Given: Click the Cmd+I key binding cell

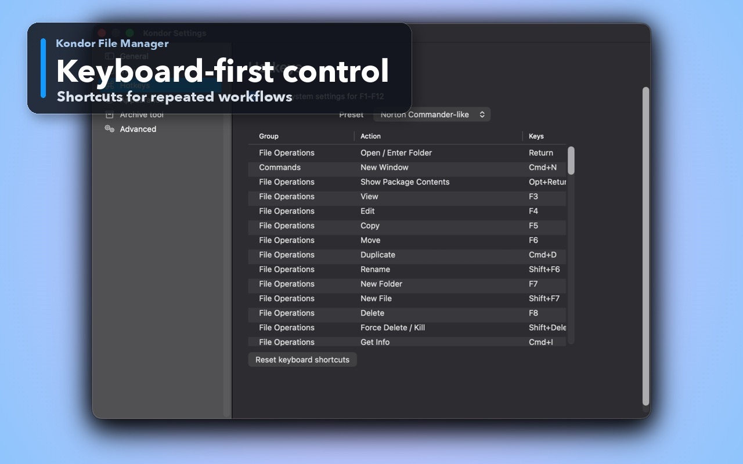Looking at the screenshot, I should [541, 342].
